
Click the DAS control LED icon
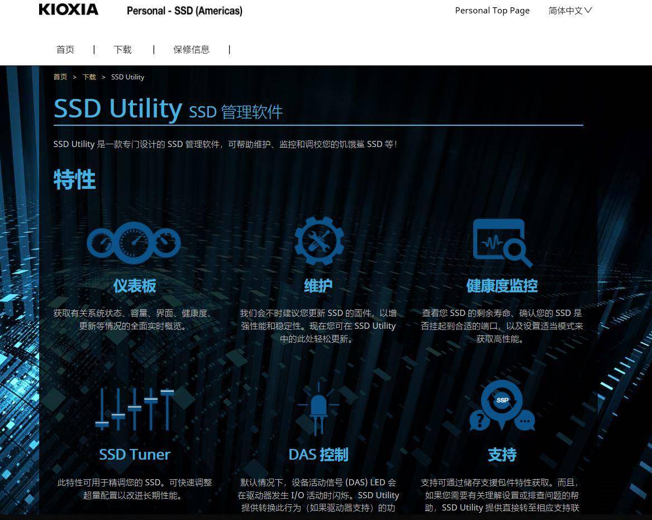click(318, 409)
